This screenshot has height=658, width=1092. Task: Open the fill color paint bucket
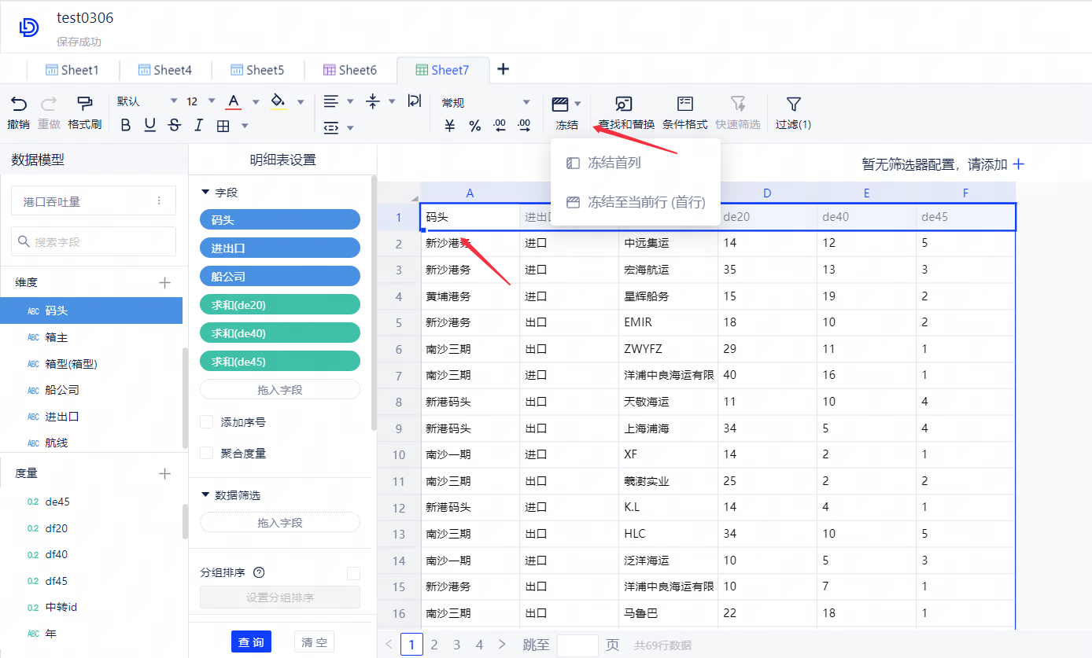(x=278, y=101)
